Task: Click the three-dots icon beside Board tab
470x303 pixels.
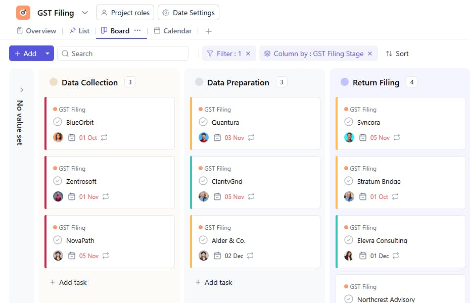Action: coord(137,31)
